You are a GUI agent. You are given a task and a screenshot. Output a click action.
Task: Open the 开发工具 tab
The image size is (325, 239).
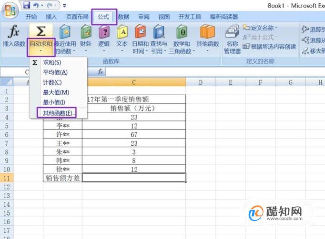coord(190,17)
